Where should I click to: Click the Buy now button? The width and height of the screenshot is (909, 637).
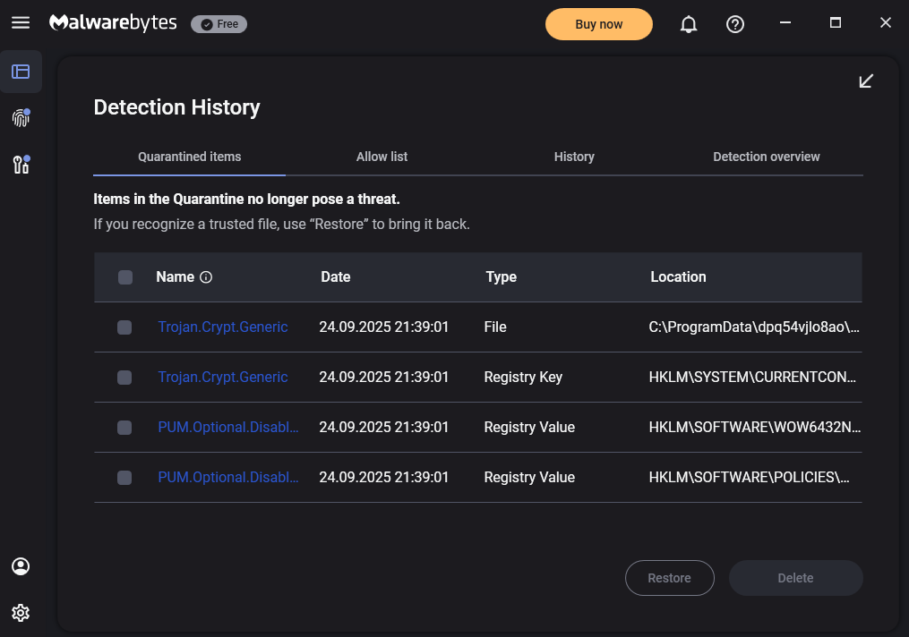[599, 24]
